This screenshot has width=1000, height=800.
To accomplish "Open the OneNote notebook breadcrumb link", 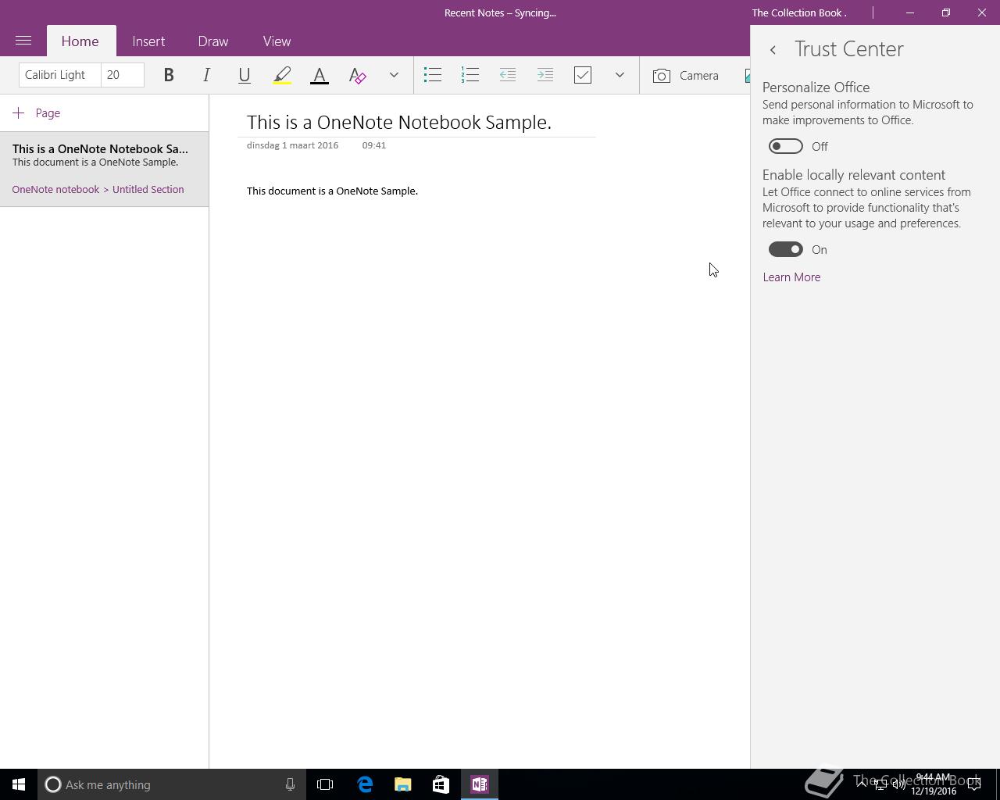I will point(55,189).
